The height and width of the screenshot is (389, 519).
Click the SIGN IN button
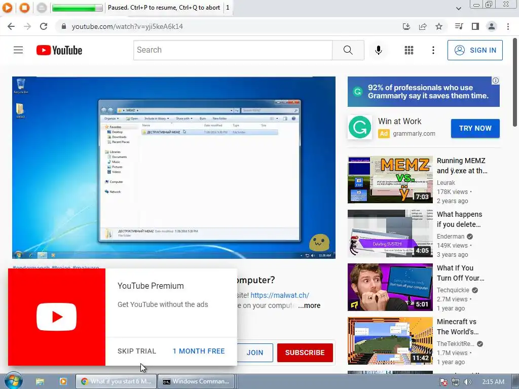tap(475, 50)
